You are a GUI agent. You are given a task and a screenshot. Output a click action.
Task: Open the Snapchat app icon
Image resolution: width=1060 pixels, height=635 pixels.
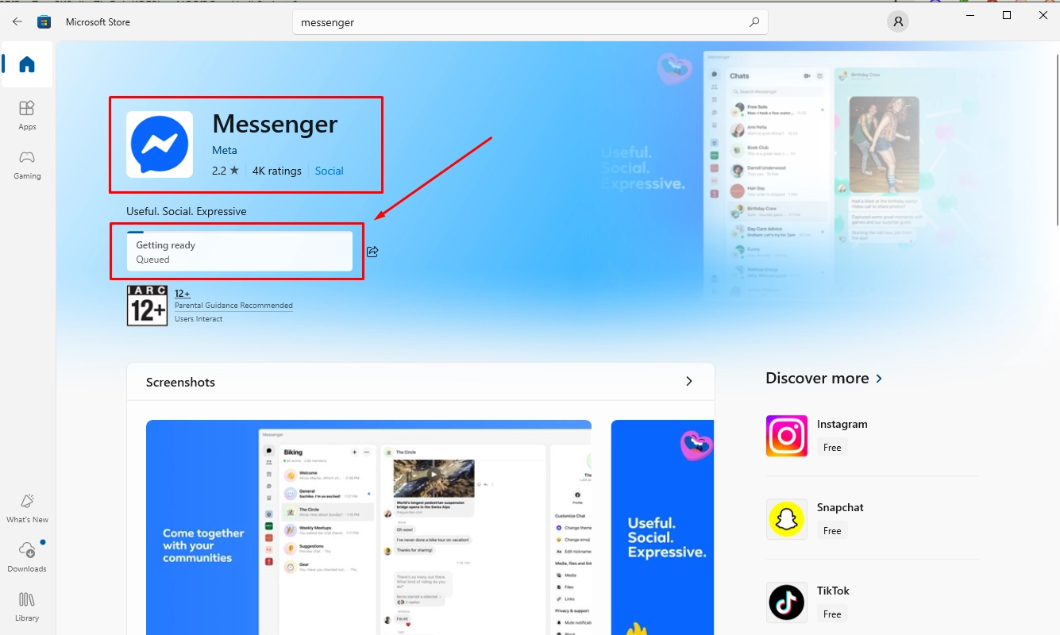click(x=786, y=519)
